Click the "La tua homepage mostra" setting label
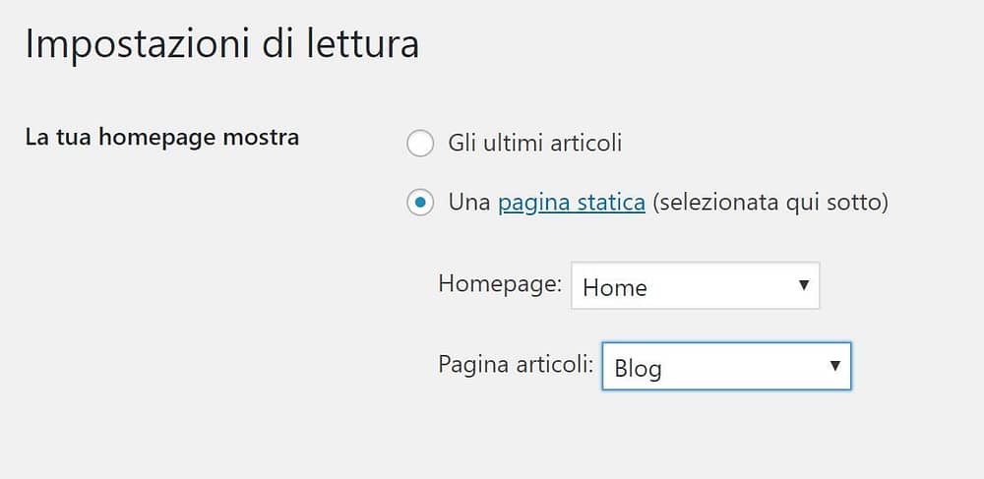 (162, 138)
